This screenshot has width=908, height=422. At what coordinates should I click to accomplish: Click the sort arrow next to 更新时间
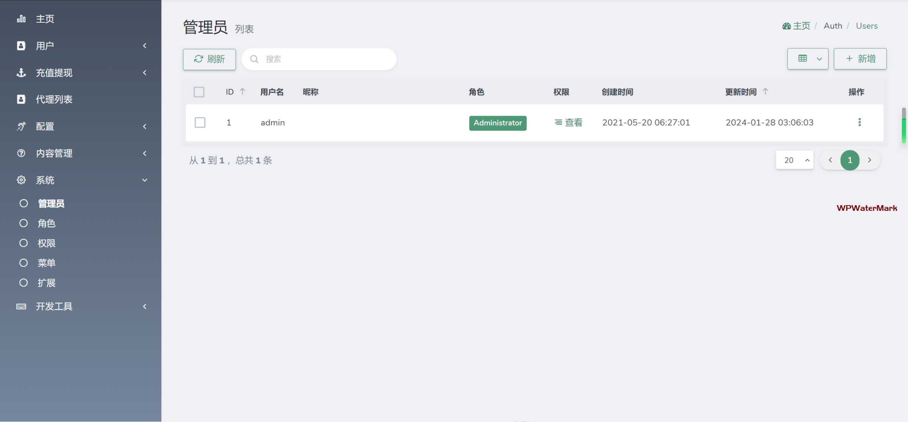pos(765,91)
